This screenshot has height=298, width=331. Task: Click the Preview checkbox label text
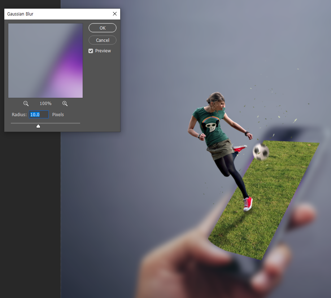point(103,51)
